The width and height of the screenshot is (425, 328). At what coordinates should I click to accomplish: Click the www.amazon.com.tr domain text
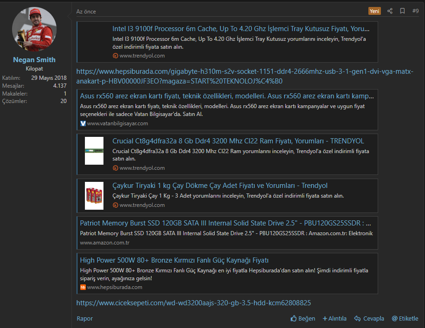104,243
